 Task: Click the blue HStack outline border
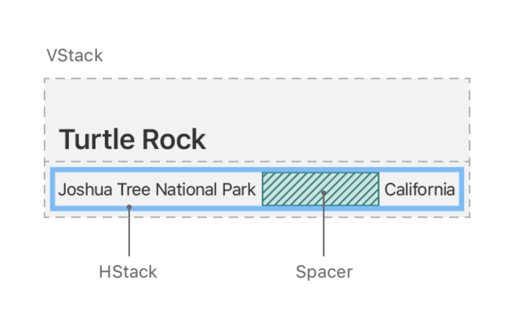pos(257,170)
